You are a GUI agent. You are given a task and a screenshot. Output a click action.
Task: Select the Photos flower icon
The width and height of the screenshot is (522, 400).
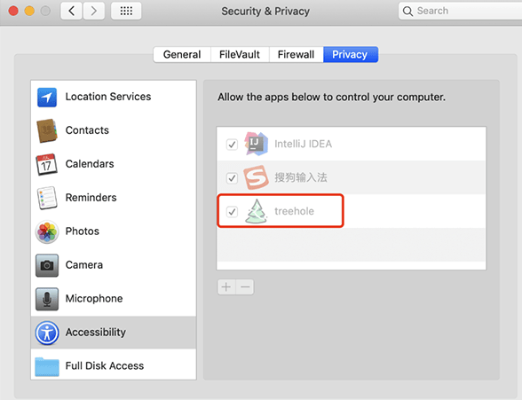(47, 231)
